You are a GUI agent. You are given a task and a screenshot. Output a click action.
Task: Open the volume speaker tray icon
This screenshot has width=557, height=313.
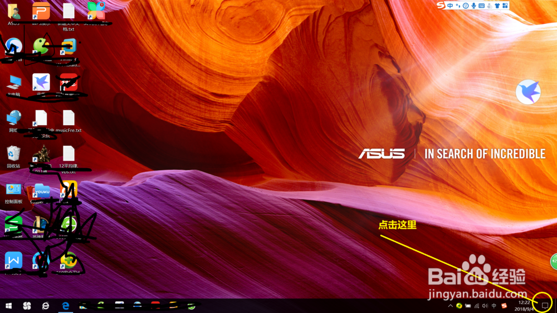[485, 306]
